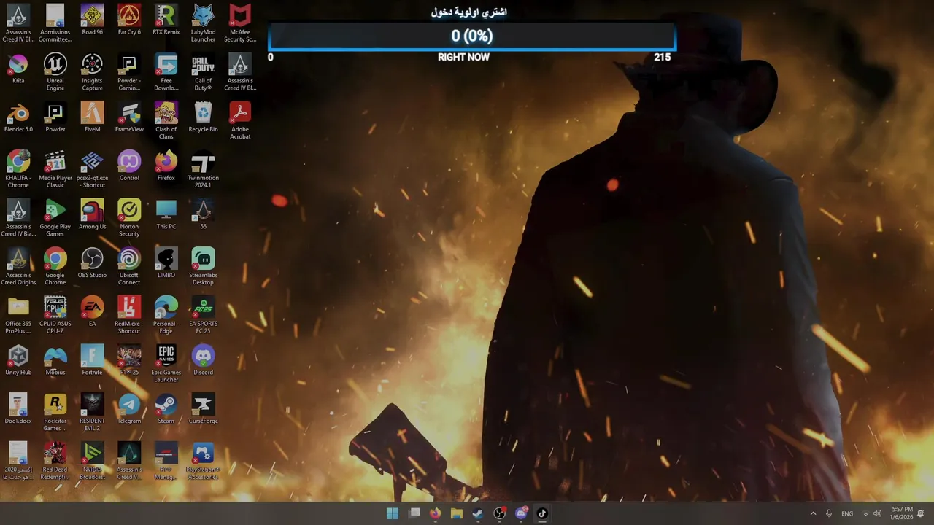Click the Among Us desktop icon
The image size is (934, 525).
[x=92, y=215]
